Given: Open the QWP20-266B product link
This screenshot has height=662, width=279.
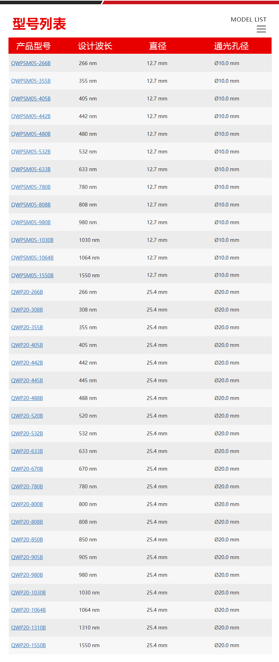Looking at the screenshot, I should [x=27, y=292].
